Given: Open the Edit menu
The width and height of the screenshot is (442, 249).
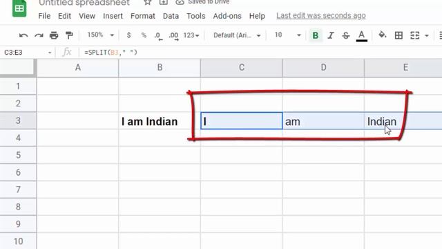Looking at the screenshot, I should click(x=64, y=16).
